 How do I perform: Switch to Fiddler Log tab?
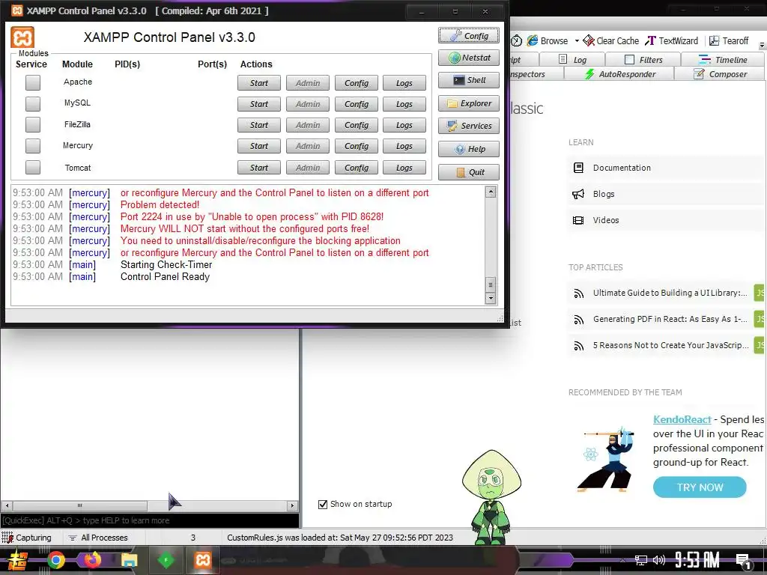(x=572, y=60)
